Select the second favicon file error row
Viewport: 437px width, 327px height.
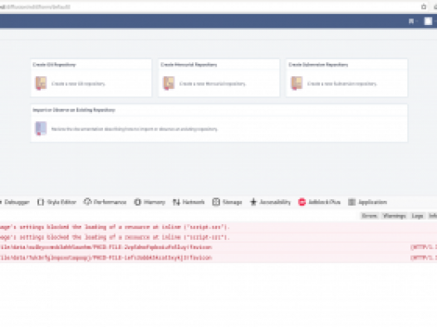pyautogui.click(x=218, y=258)
